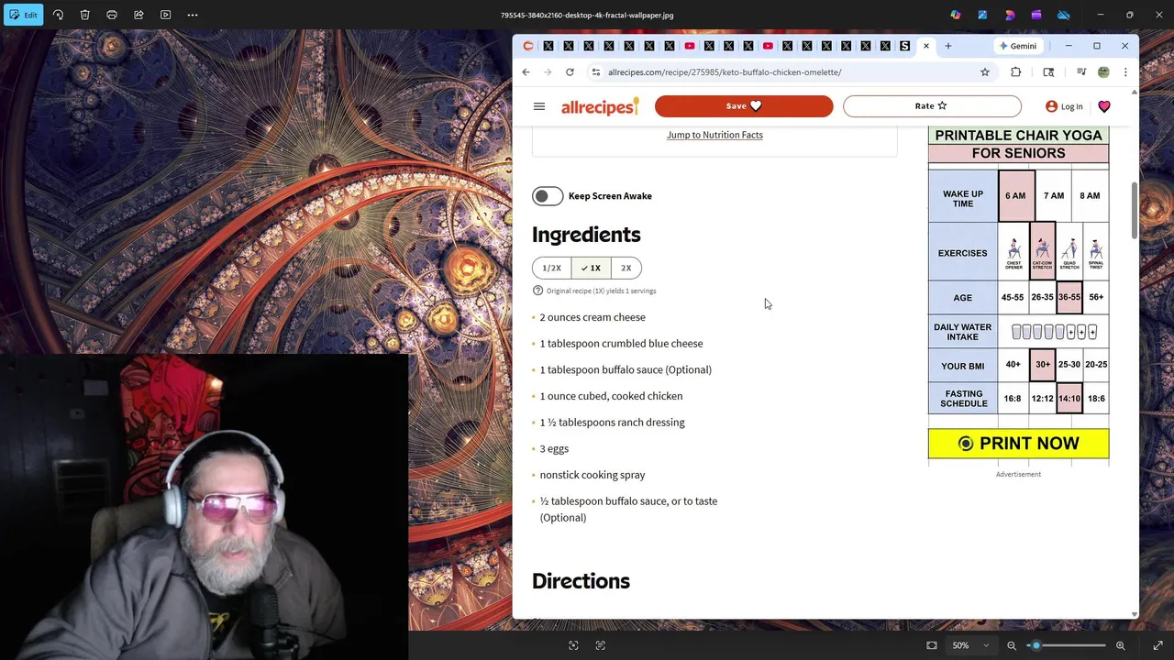Select BMI 25-30 in the ad
This screenshot has width=1174, height=660.
1069,365
